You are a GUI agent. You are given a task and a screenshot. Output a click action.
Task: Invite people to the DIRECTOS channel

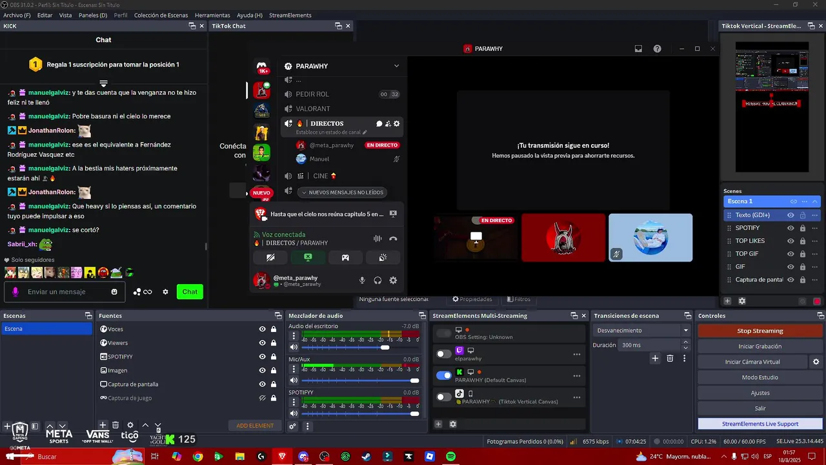click(x=388, y=123)
